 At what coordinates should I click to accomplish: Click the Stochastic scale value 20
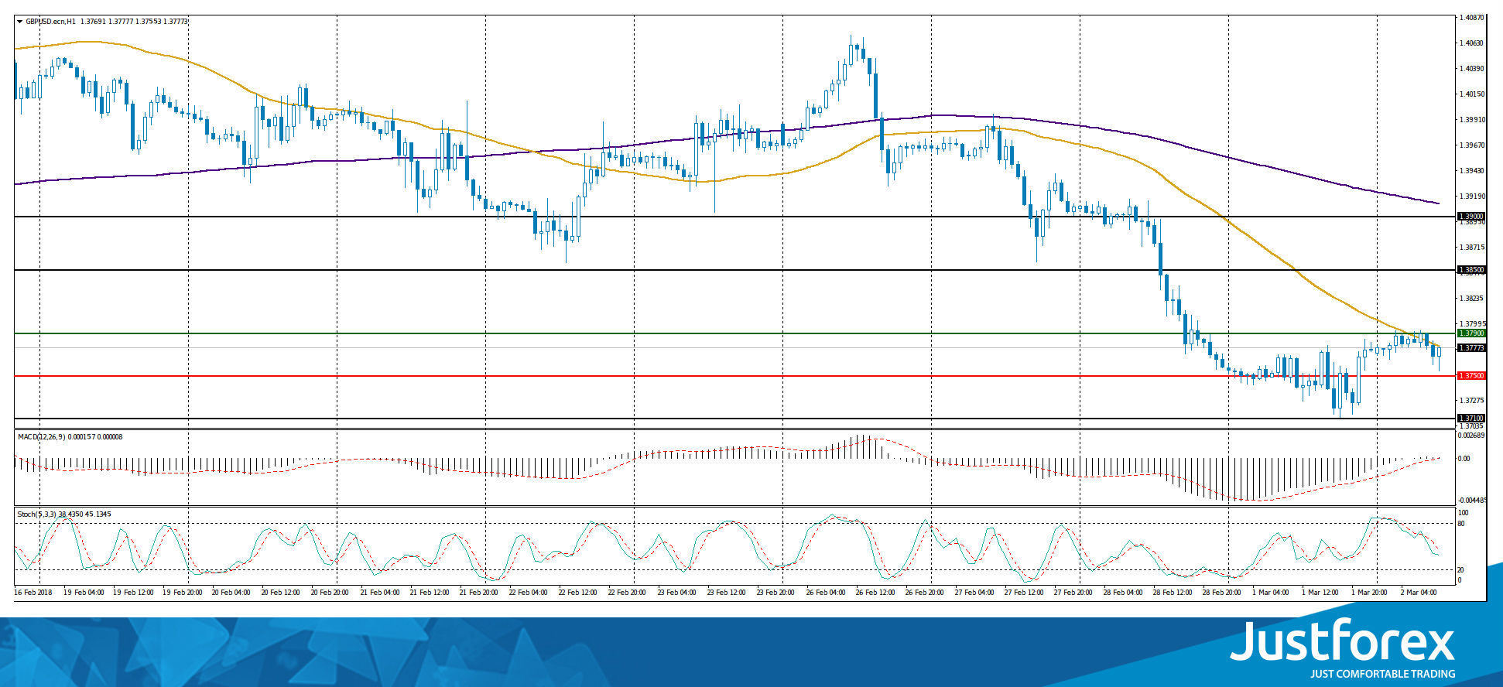click(1461, 570)
